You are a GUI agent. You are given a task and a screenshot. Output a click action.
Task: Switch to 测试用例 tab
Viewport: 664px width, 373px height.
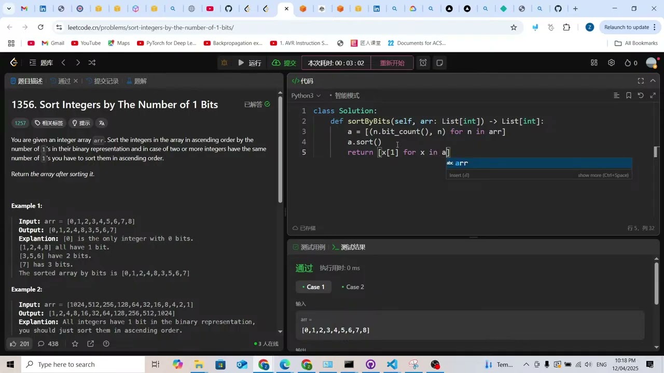pyautogui.click(x=309, y=247)
